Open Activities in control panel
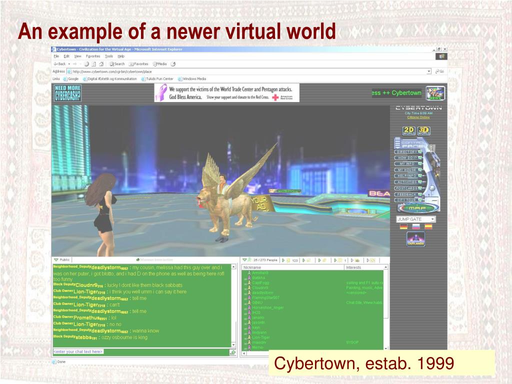The width and height of the screenshot is (512, 384). [408, 182]
